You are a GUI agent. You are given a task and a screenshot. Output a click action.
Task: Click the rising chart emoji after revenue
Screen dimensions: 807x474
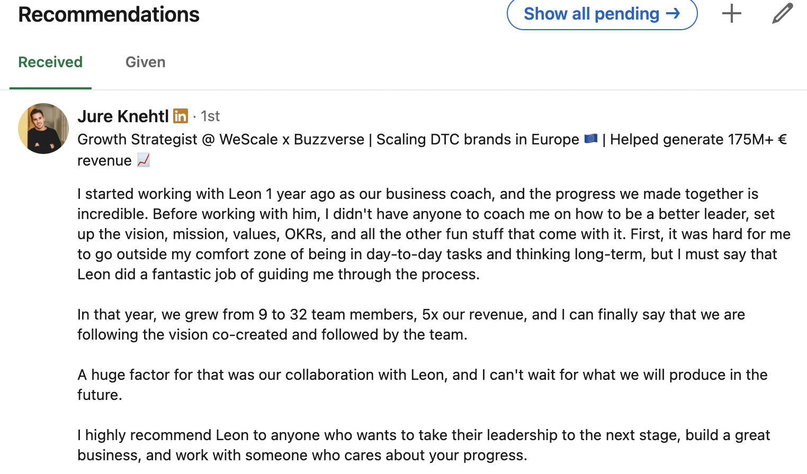(144, 160)
